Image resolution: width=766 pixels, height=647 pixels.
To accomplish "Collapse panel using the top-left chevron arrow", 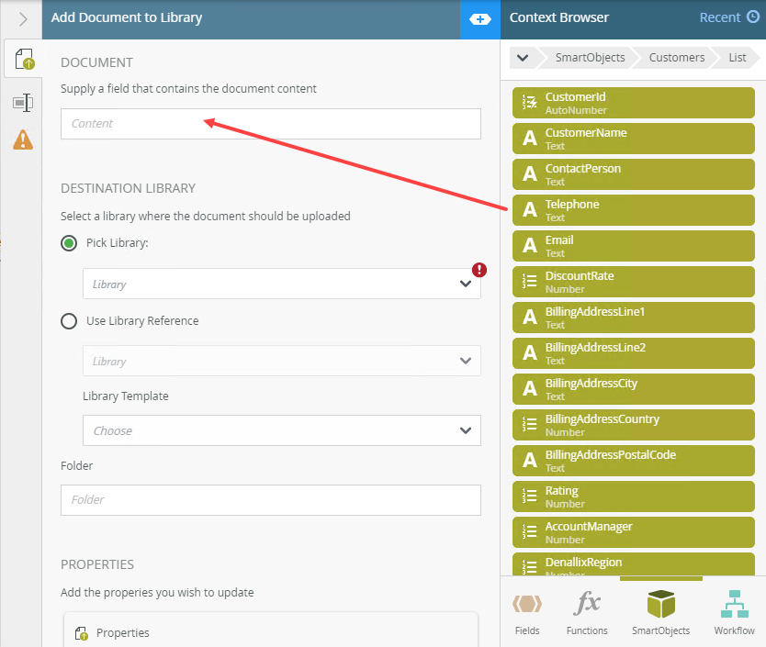I will click(x=23, y=18).
